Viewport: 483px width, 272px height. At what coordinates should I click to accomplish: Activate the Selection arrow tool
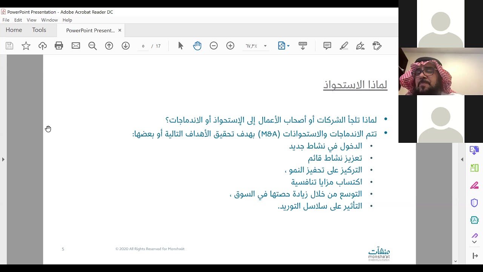click(x=180, y=46)
